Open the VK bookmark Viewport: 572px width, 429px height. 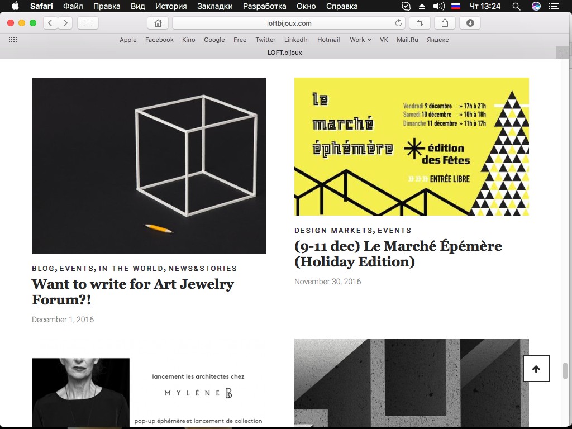point(384,40)
